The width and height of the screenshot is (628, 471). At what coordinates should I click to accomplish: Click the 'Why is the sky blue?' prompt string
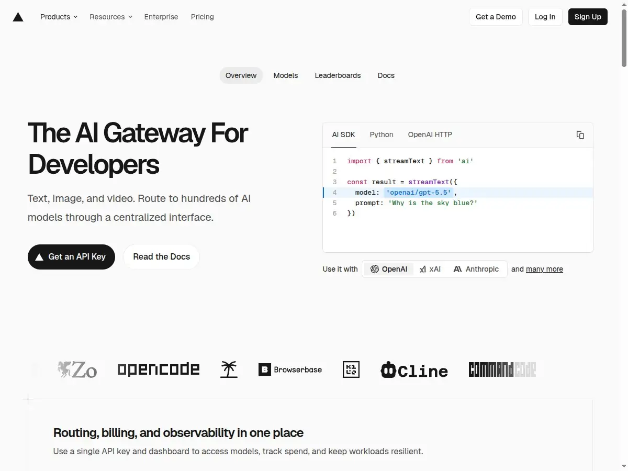point(433,203)
